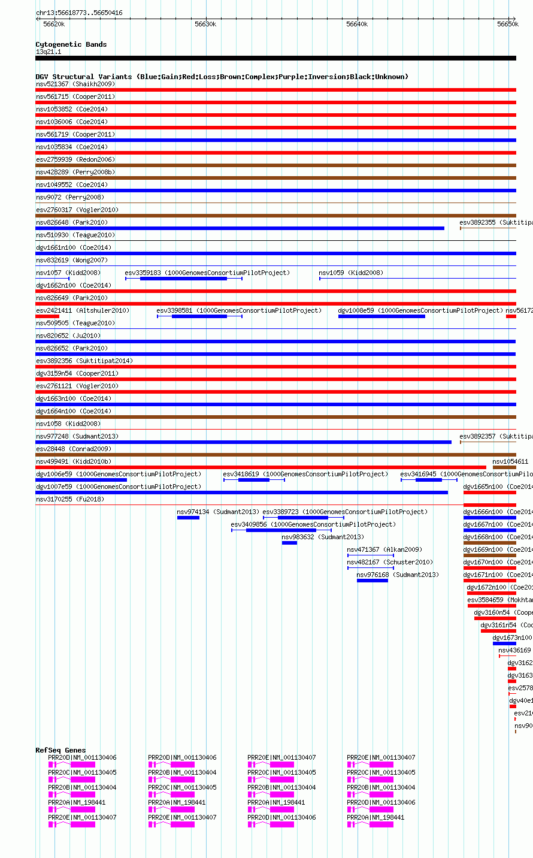Image resolution: width=533 pixels, height=858 pixels.
Task: Open complex variant esv2759939 (Redon2006)
Action: point(75,159)
